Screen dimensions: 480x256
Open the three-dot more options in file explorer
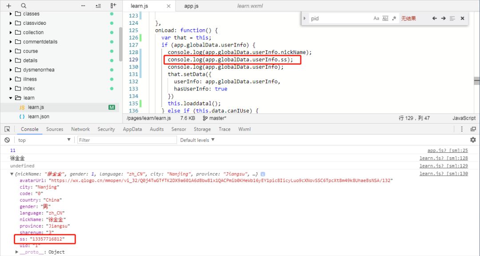point(83,6)
